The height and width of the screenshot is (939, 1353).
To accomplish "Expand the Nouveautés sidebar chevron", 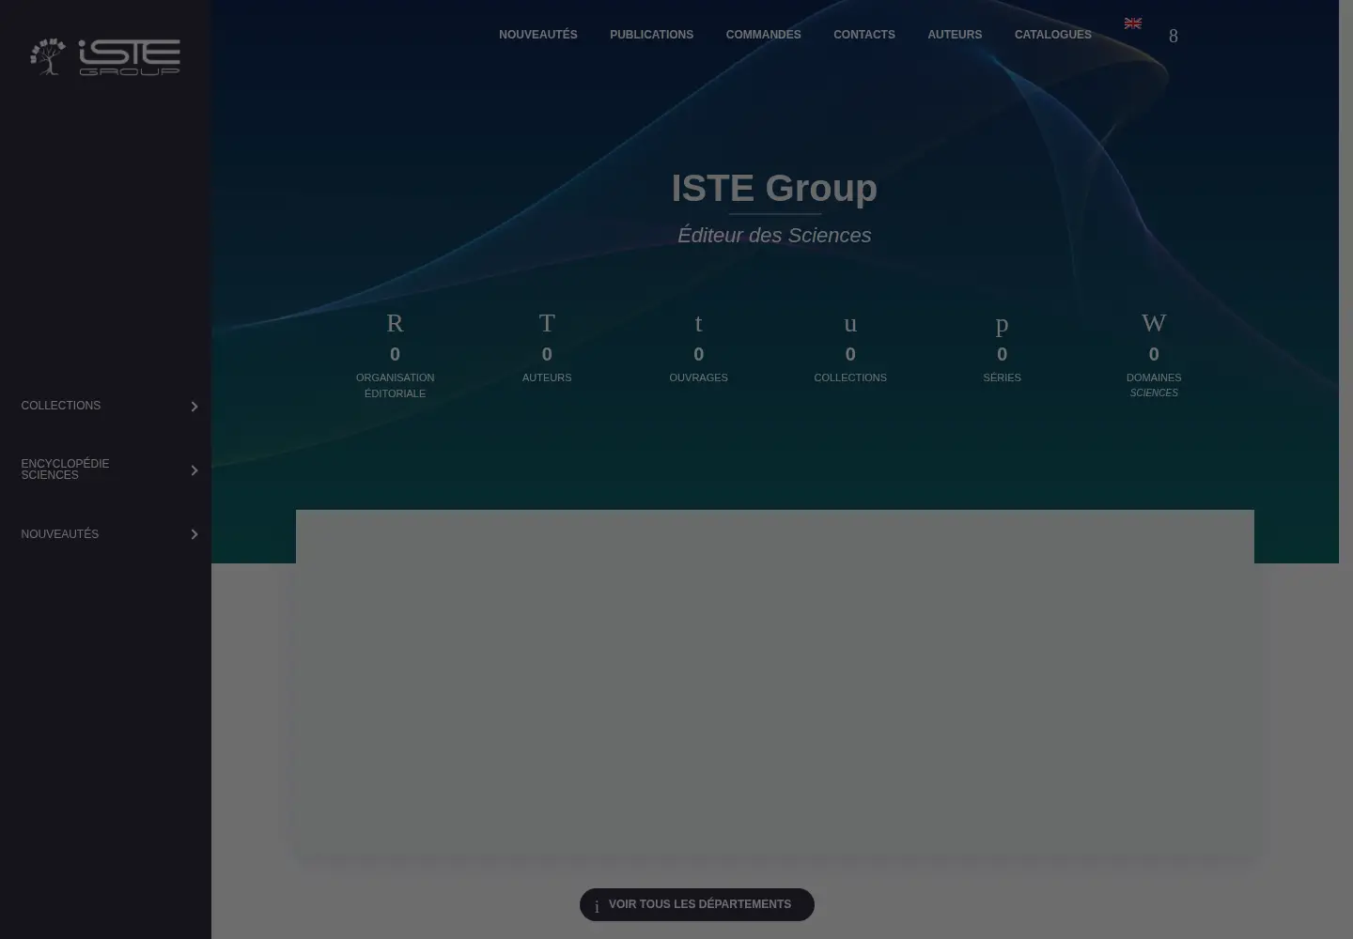I will pos(194,534).
